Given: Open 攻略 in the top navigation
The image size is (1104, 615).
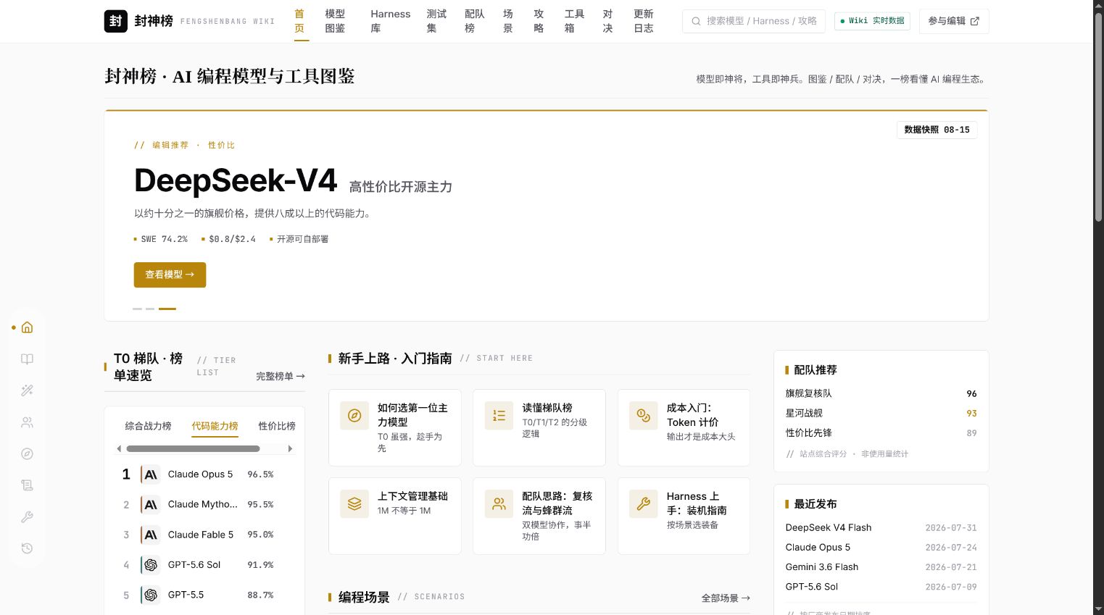Looking at the screenshot, I should coord(539,21).
